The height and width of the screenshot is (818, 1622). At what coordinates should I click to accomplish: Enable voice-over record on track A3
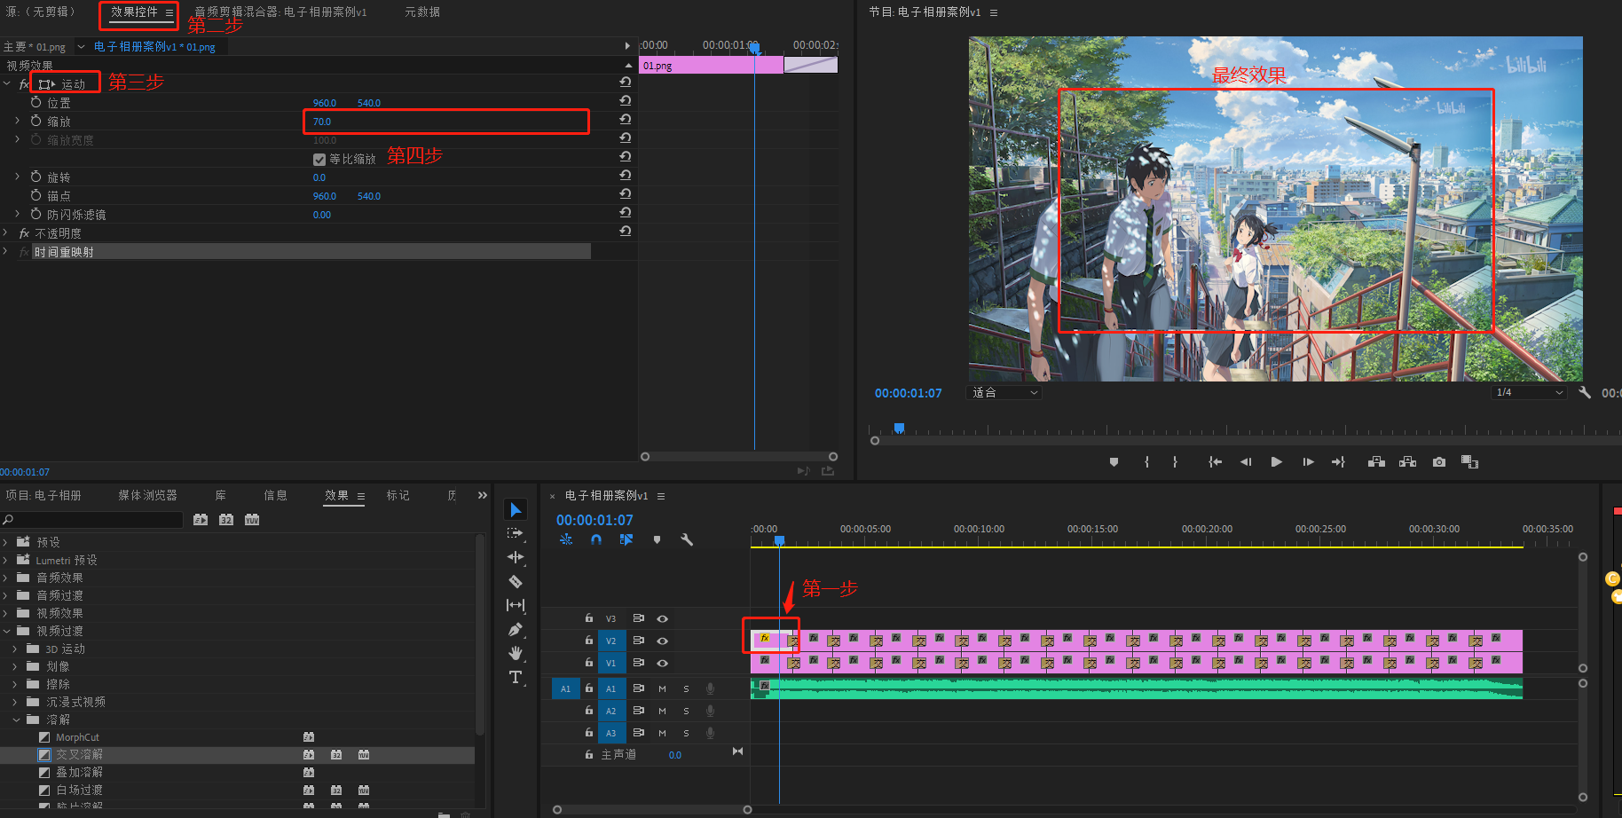click(710, 733)
